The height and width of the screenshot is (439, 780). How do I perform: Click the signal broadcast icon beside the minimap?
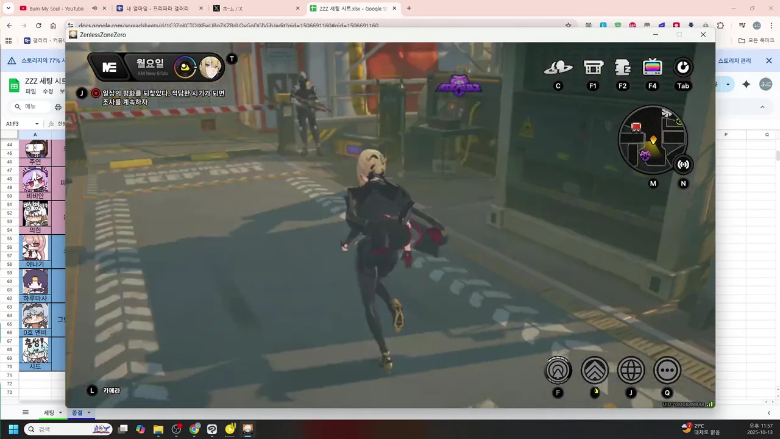(683, 165)
